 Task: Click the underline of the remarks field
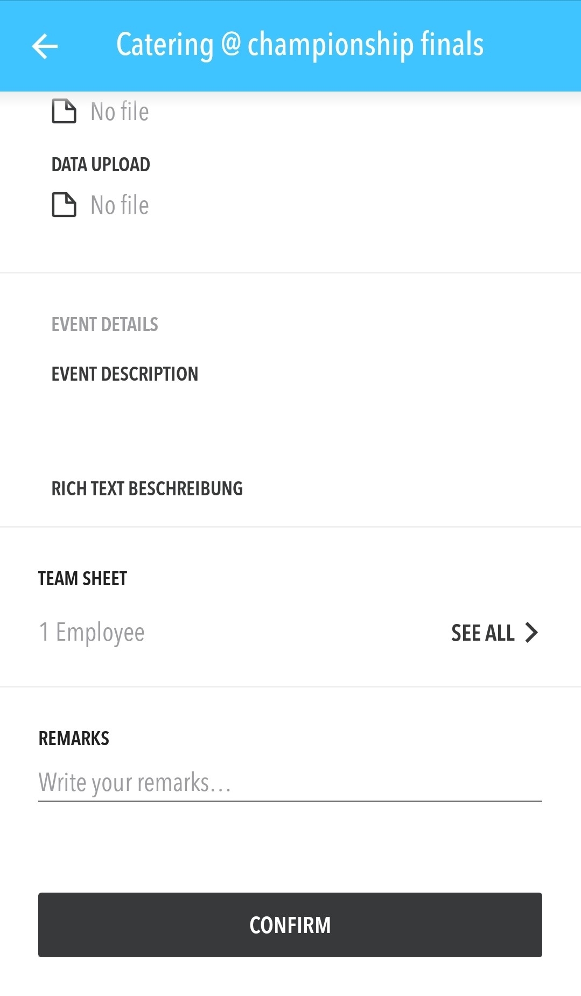[x=290, y=801]
